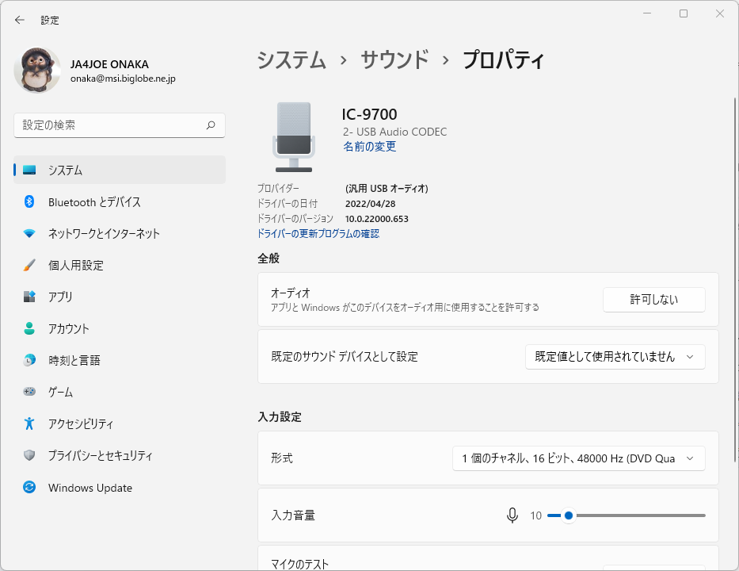Click the vertical scrollbar on right

[735, 279]
